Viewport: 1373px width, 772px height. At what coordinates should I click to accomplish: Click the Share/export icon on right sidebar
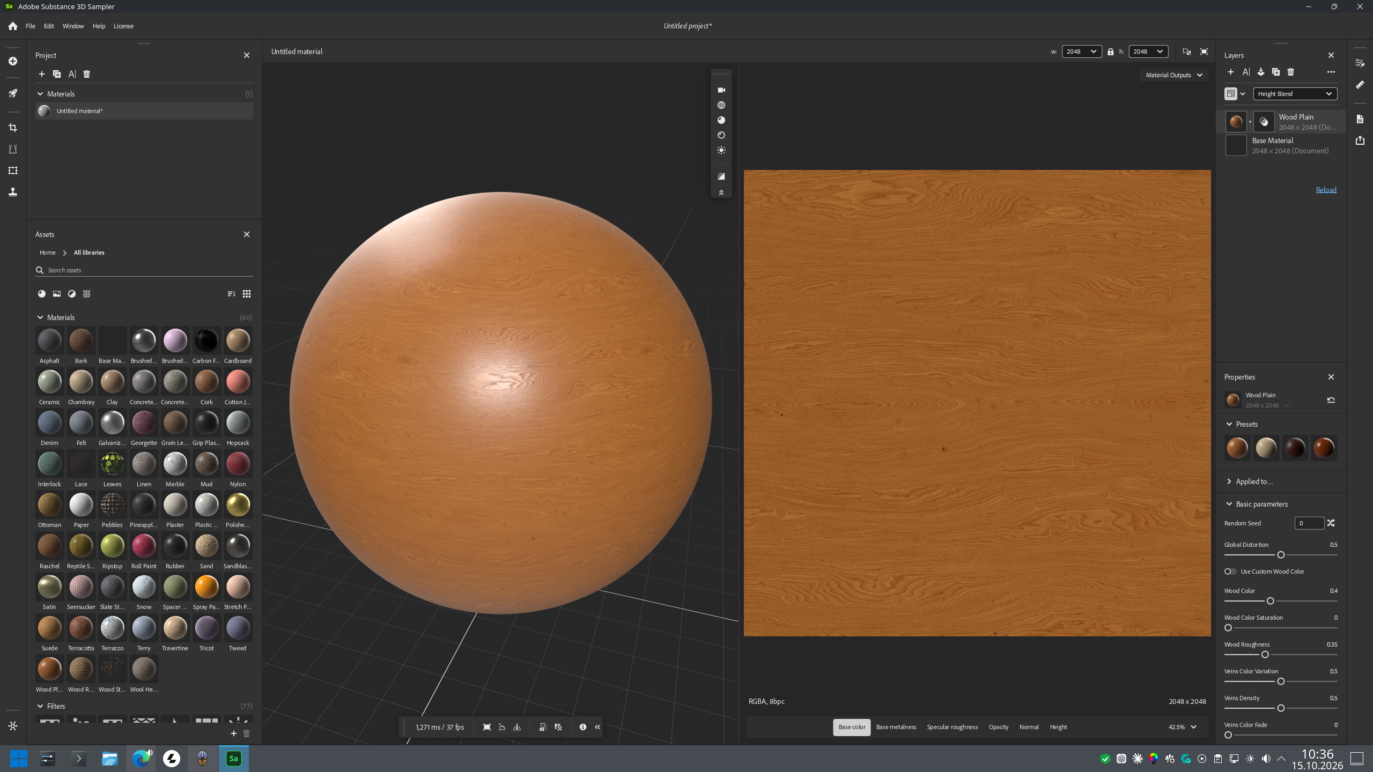click(x=1360, y=140)
